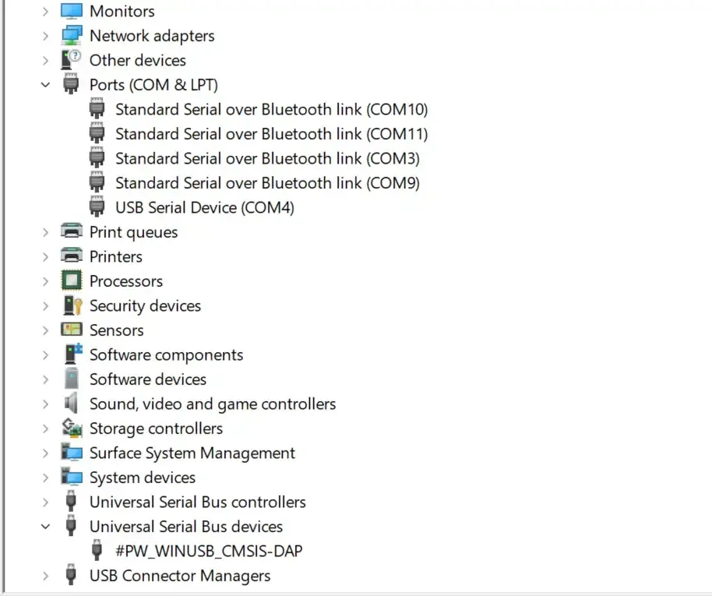This screenshot has height=596, width=712.
Task: Click the Printers icon
Action: click(72, 257)
